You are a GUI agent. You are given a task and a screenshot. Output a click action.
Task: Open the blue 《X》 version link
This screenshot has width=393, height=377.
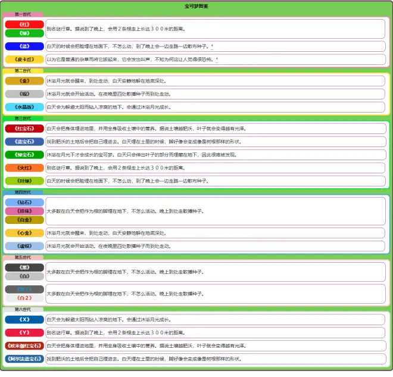tap(24, 319)
